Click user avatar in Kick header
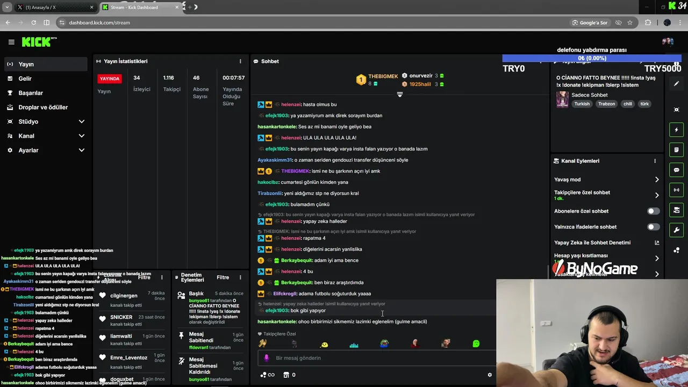This screenshot has height=387, width=688. [668, 42]
